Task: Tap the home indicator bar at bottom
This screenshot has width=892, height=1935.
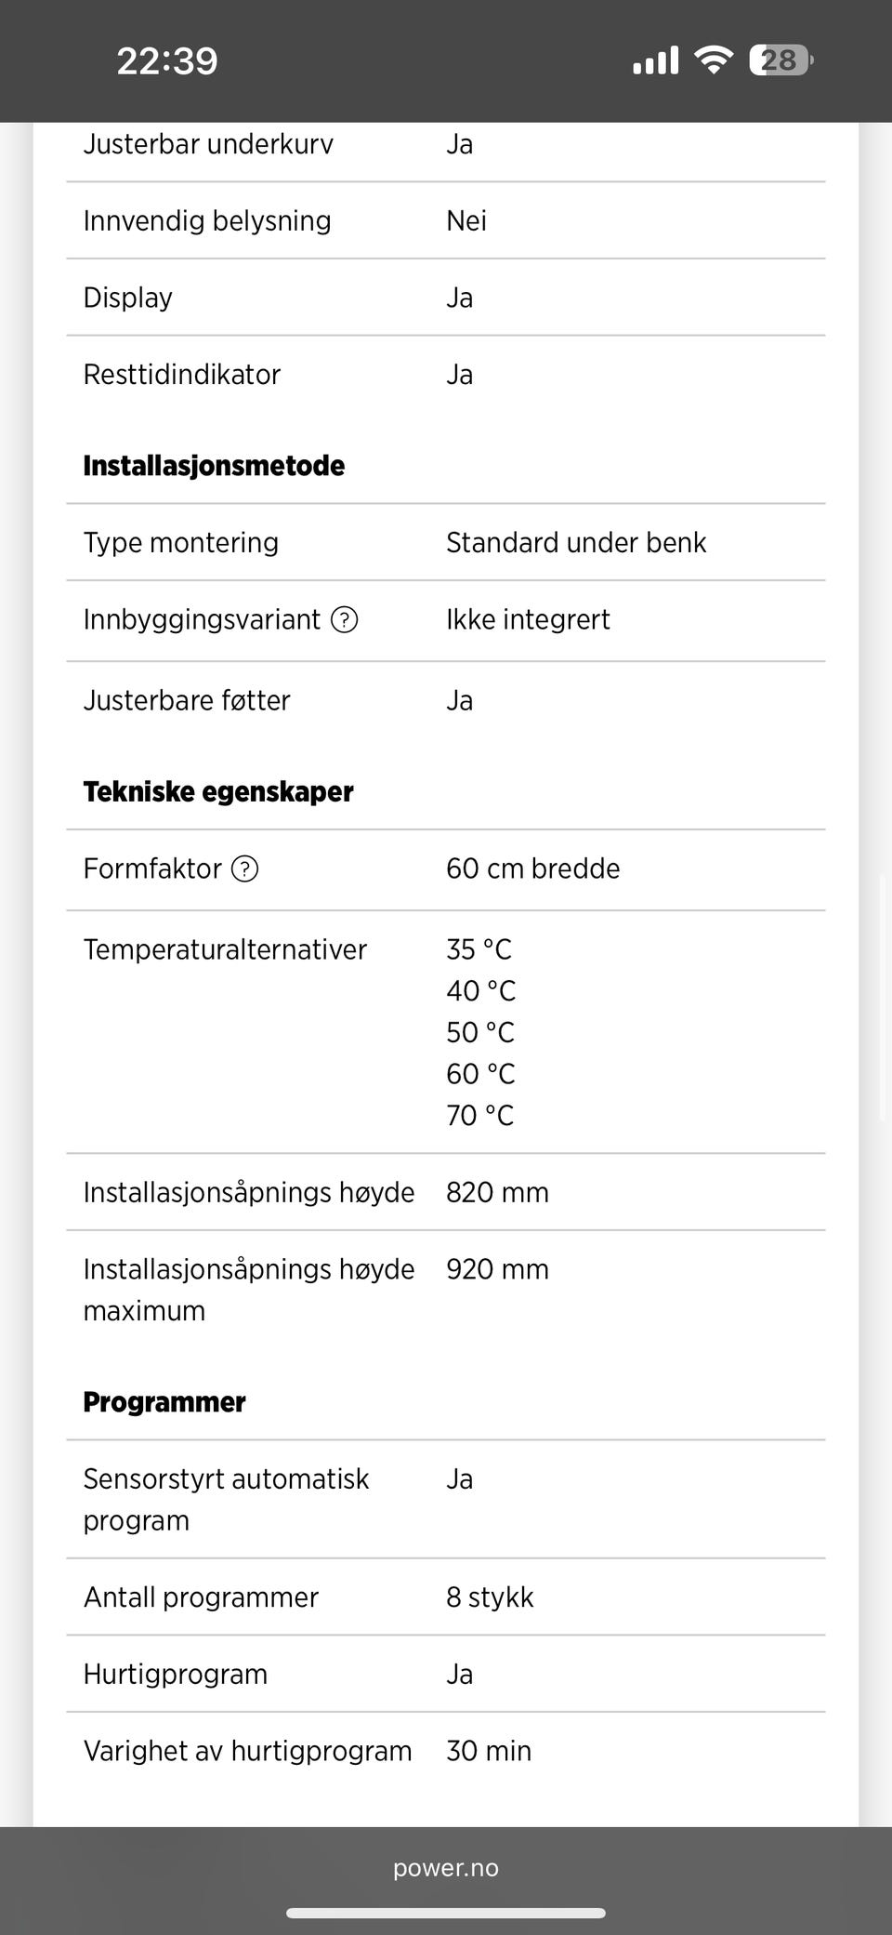Action: 446,1914
